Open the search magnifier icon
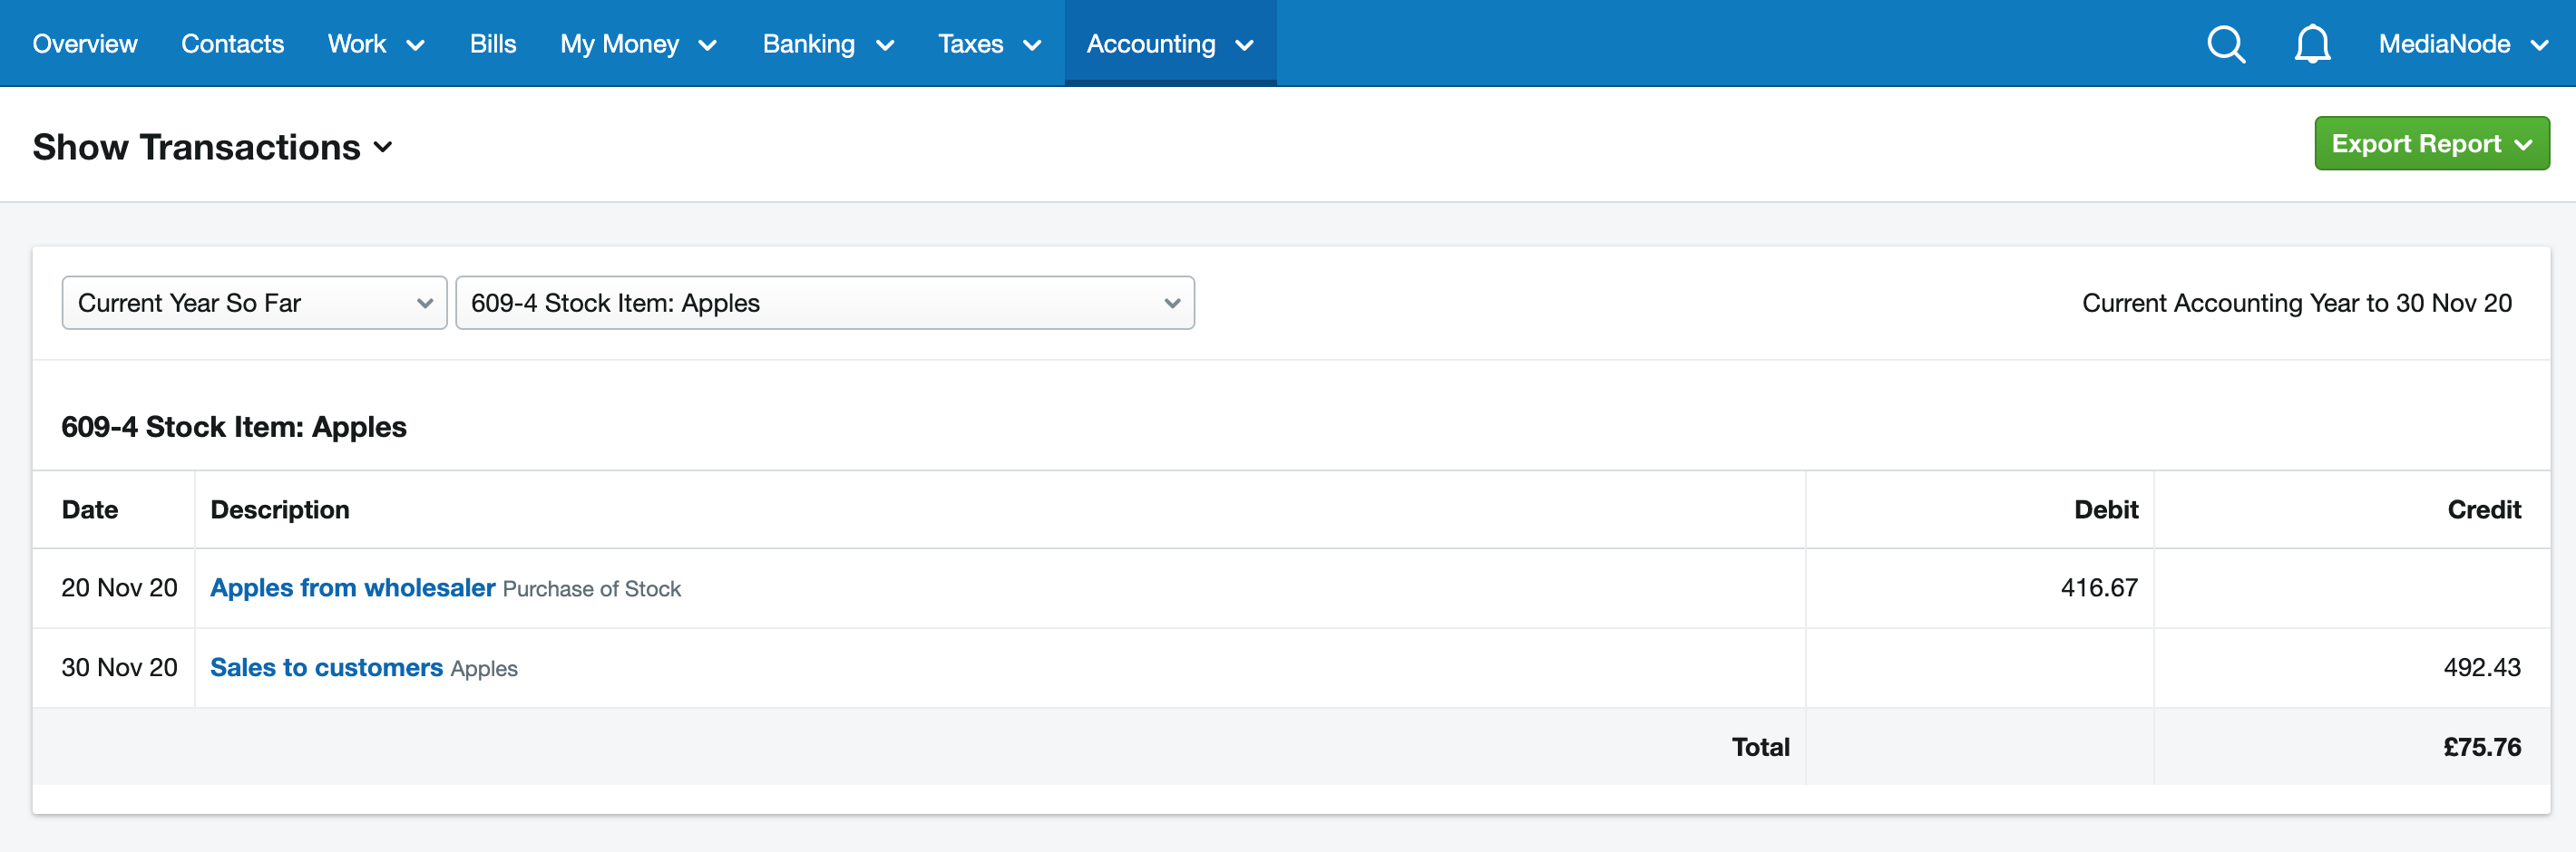Viewport: 2576px width, 852px height. pos(2226,44)
